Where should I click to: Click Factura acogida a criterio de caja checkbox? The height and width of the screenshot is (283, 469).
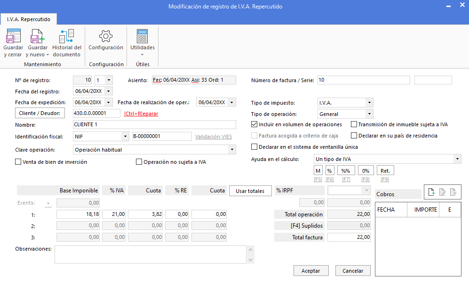pos(254,136)
